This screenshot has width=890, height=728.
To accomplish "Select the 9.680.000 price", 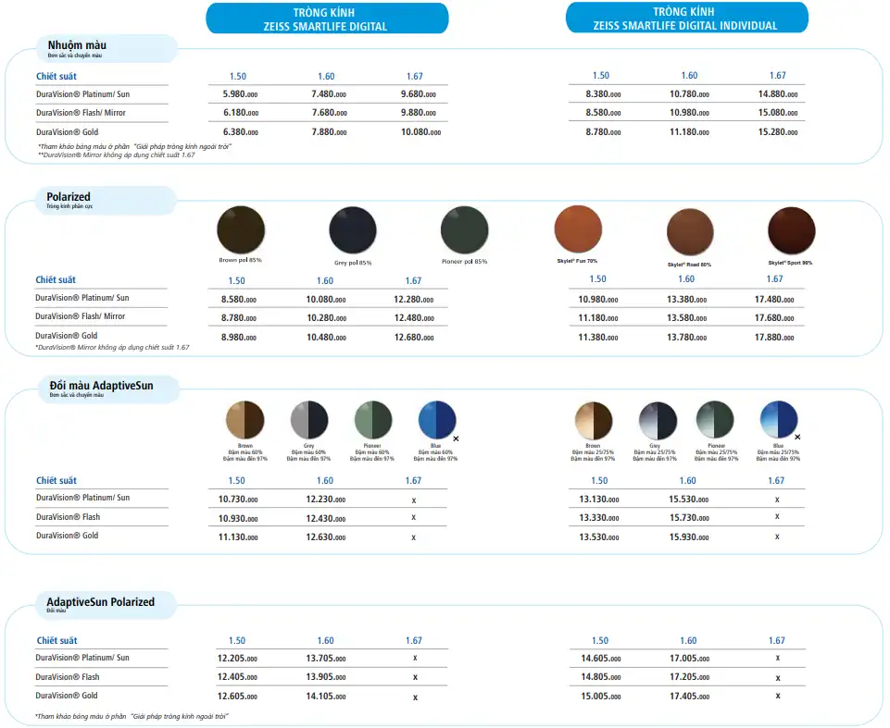I will [419, 94].
